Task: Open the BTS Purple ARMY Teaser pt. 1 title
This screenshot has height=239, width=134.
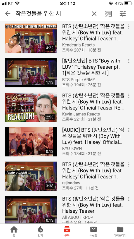Action: tap(91, 67)
